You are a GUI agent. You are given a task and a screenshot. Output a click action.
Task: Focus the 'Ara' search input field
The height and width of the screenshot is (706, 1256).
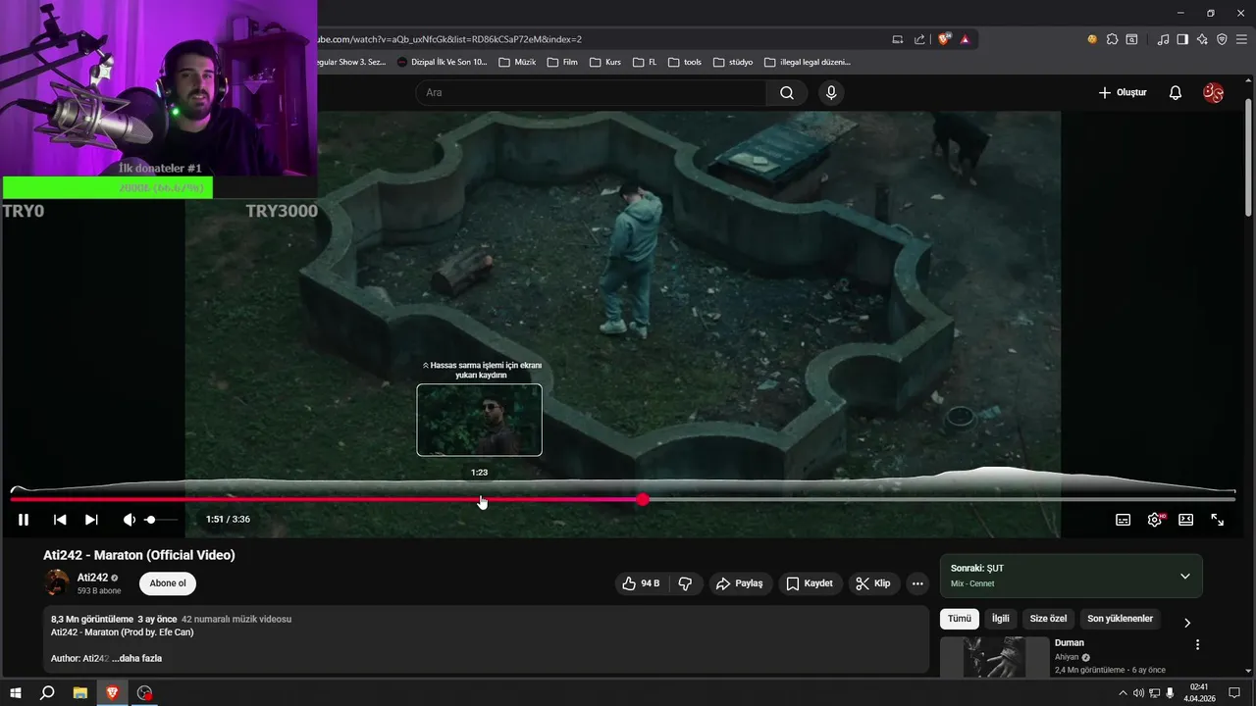(591, 93)
